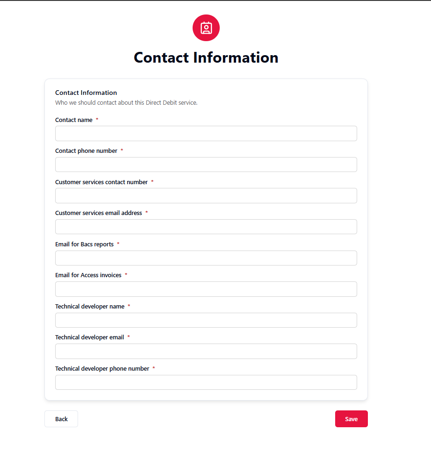Click the Customer services email address label
This screenshot has height=452, width=431.
(x=99, y=213)
